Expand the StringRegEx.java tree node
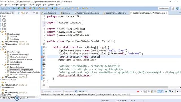Image resolution: width=181 pixels, height=102 pixels. click(x=5, y=62)
